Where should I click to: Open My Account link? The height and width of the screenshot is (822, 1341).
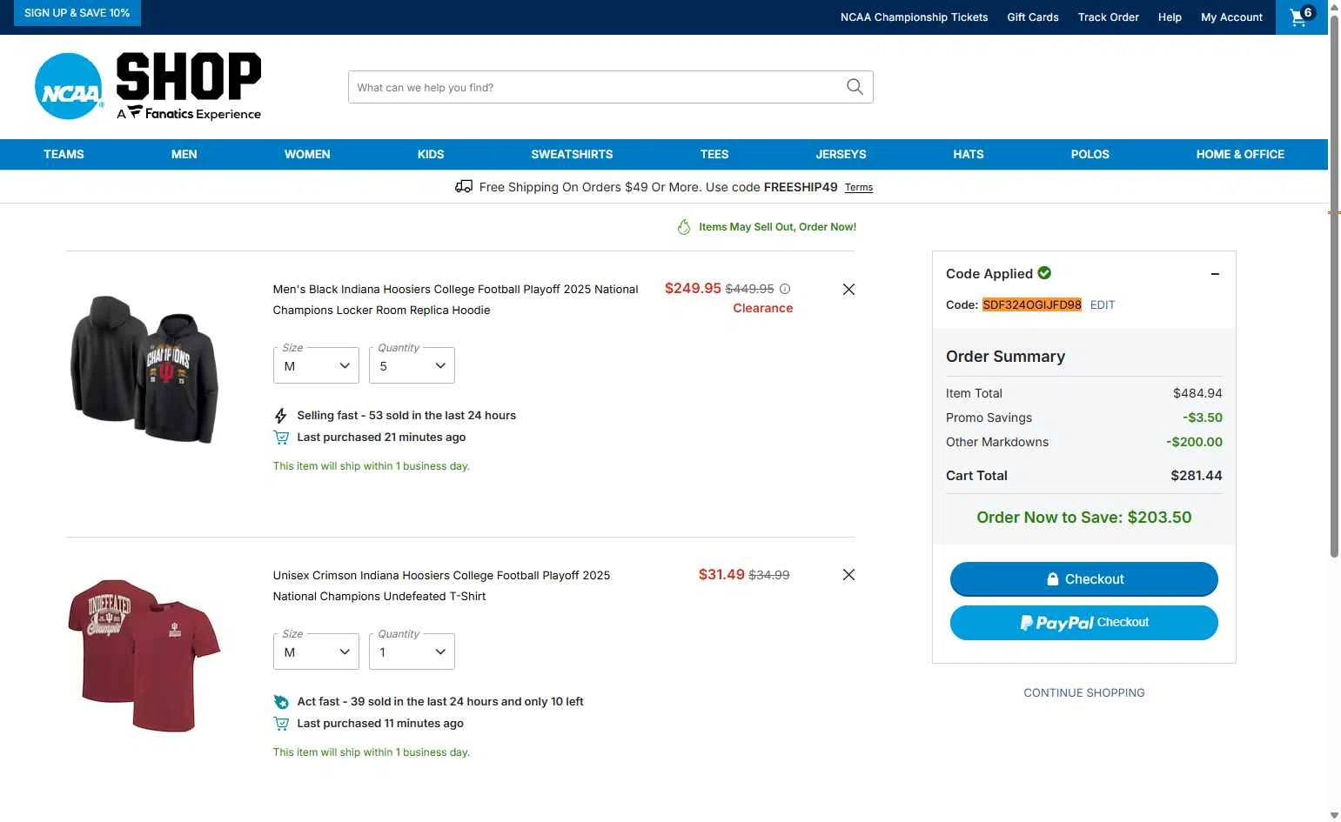pos(1231,17)
